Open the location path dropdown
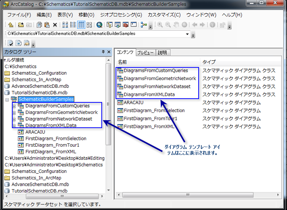The height and width of the screenshot is (210, 287). 187,34
